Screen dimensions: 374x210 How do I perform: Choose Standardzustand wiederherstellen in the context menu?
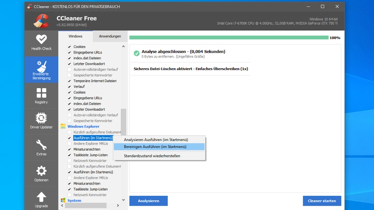159,156
